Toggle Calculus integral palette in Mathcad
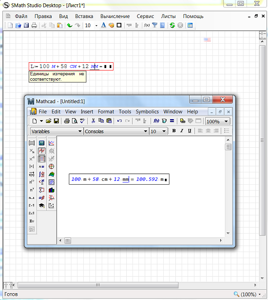This screenshot has width=268, height=300. [41, 174]
